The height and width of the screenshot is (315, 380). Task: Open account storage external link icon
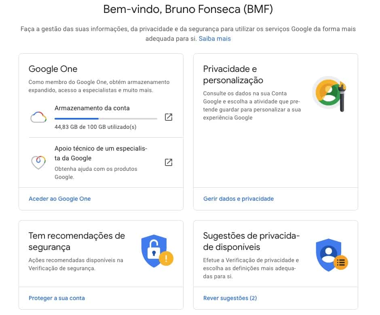(169, 117)
